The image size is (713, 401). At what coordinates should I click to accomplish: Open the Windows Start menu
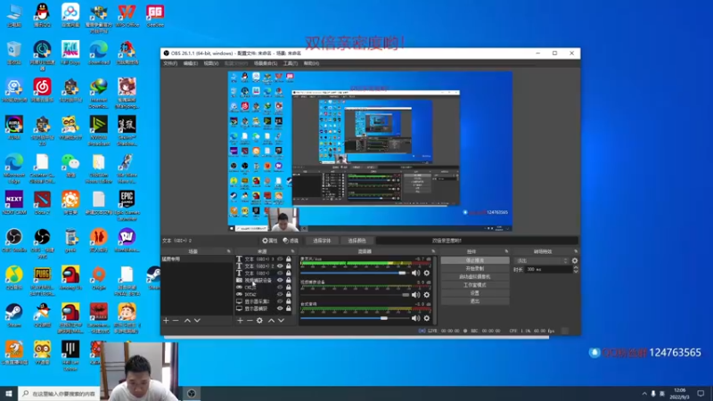click(x=9, y=394)
